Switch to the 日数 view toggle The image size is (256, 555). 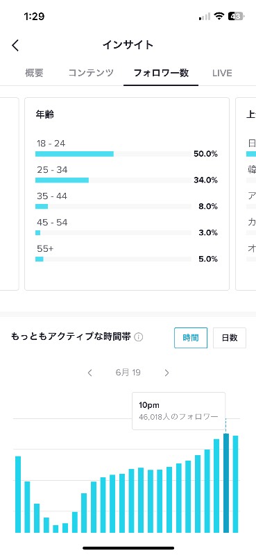229,338
